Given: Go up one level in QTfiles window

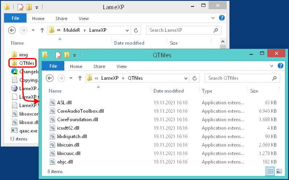Looking at the screenshot, I should (80, 78).
